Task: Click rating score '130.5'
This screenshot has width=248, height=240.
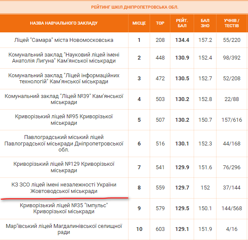Action: (182, 79)
